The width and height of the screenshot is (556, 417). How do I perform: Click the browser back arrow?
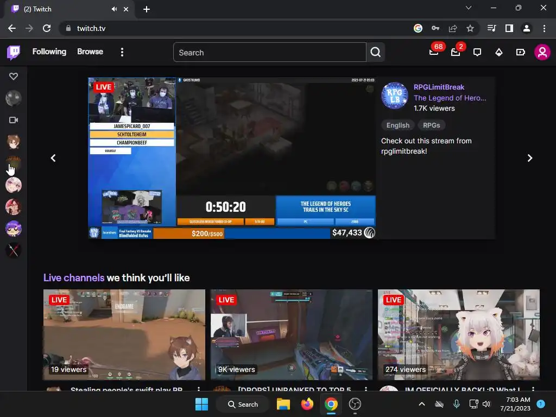(12, 28)
